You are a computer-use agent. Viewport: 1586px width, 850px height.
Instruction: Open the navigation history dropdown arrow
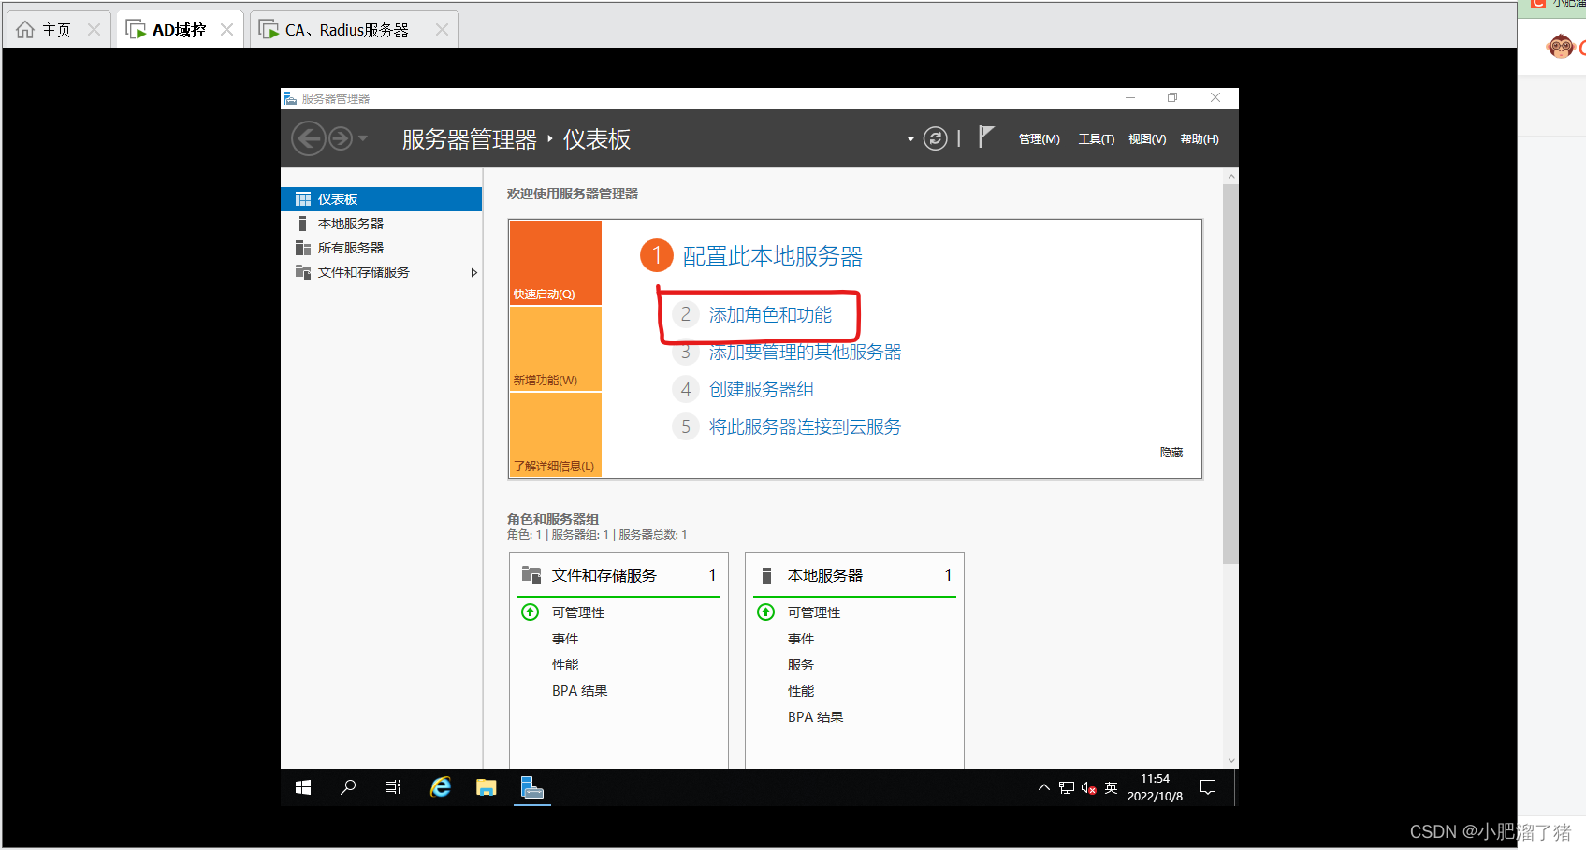363,139
